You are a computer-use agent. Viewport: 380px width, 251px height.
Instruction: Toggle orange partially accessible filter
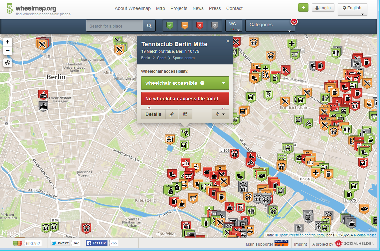coord(185,25)
